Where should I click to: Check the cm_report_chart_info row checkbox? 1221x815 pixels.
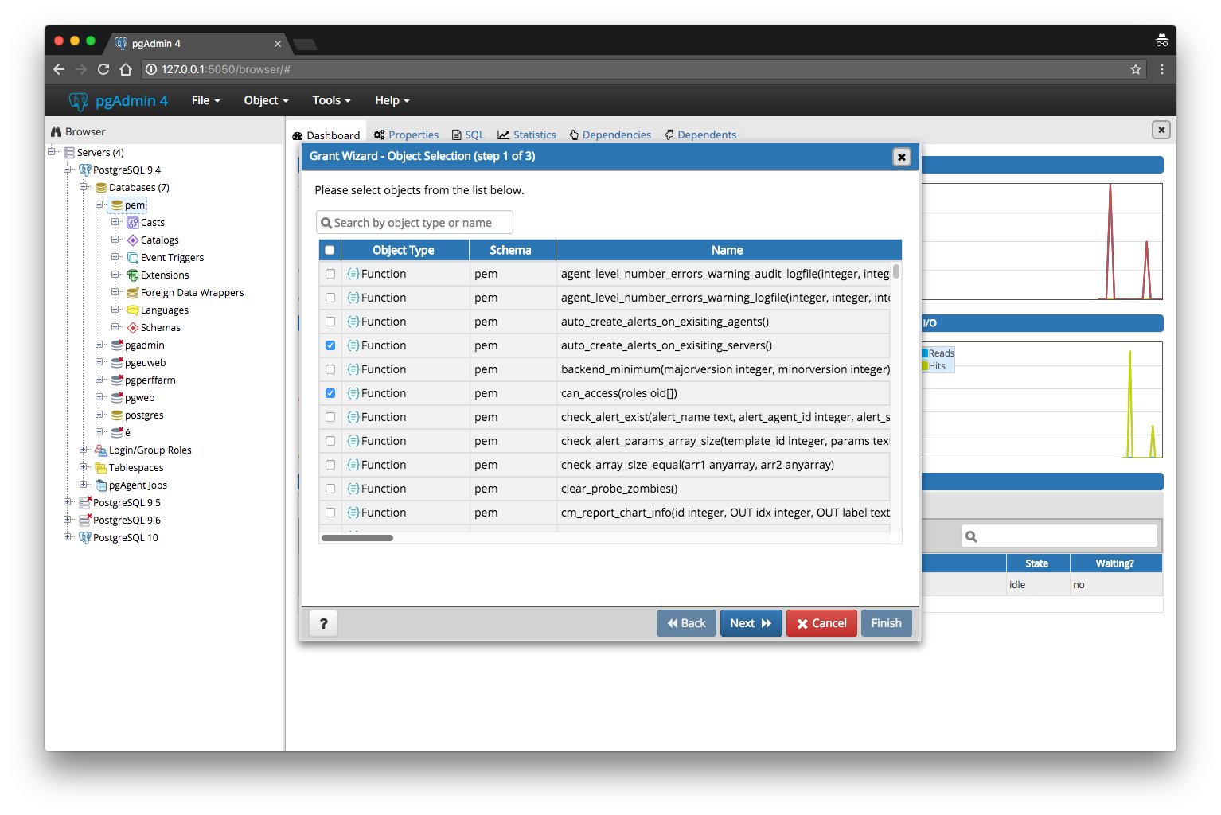click(330, 513)
